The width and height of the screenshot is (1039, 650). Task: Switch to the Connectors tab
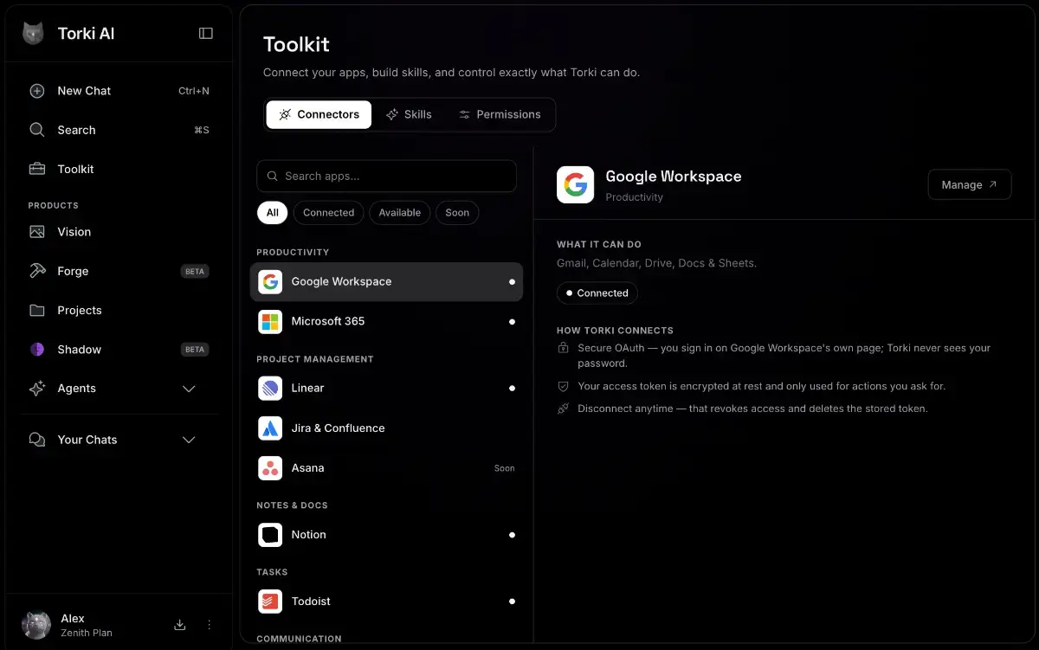pyautogui.click(x=319, y=114)
